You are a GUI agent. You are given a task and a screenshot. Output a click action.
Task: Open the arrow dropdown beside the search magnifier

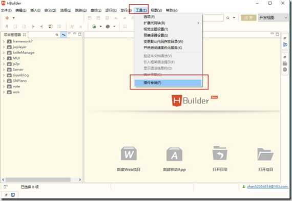click(x=234, y=18)
